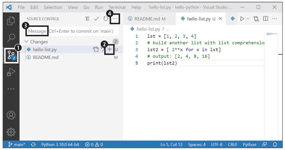Click on print(lst2) code line
285x150 pixels.
point(162,63)
